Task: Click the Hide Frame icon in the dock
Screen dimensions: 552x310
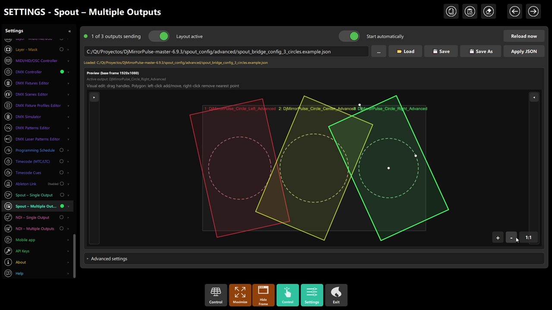Action: 263,295
